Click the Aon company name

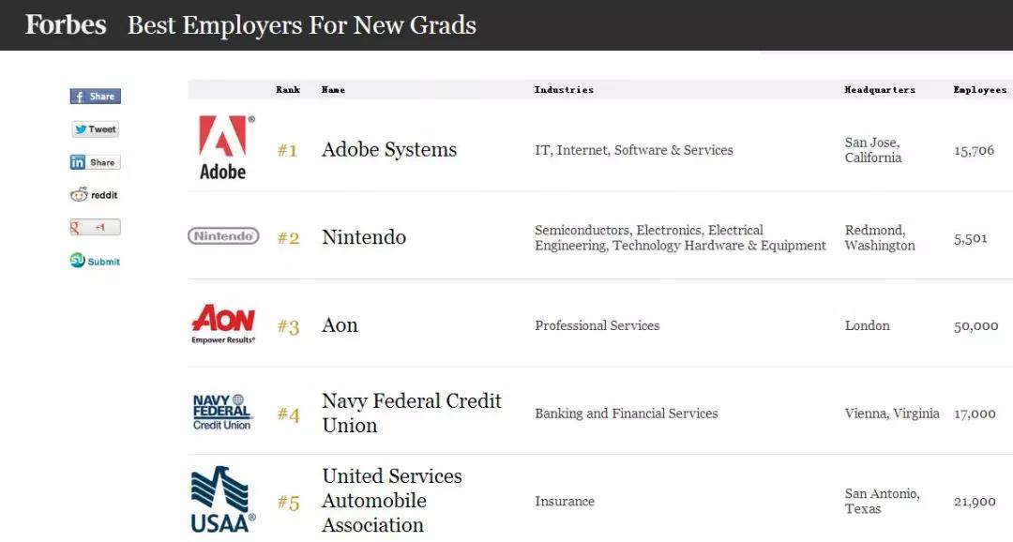click(x=340, y=325)
